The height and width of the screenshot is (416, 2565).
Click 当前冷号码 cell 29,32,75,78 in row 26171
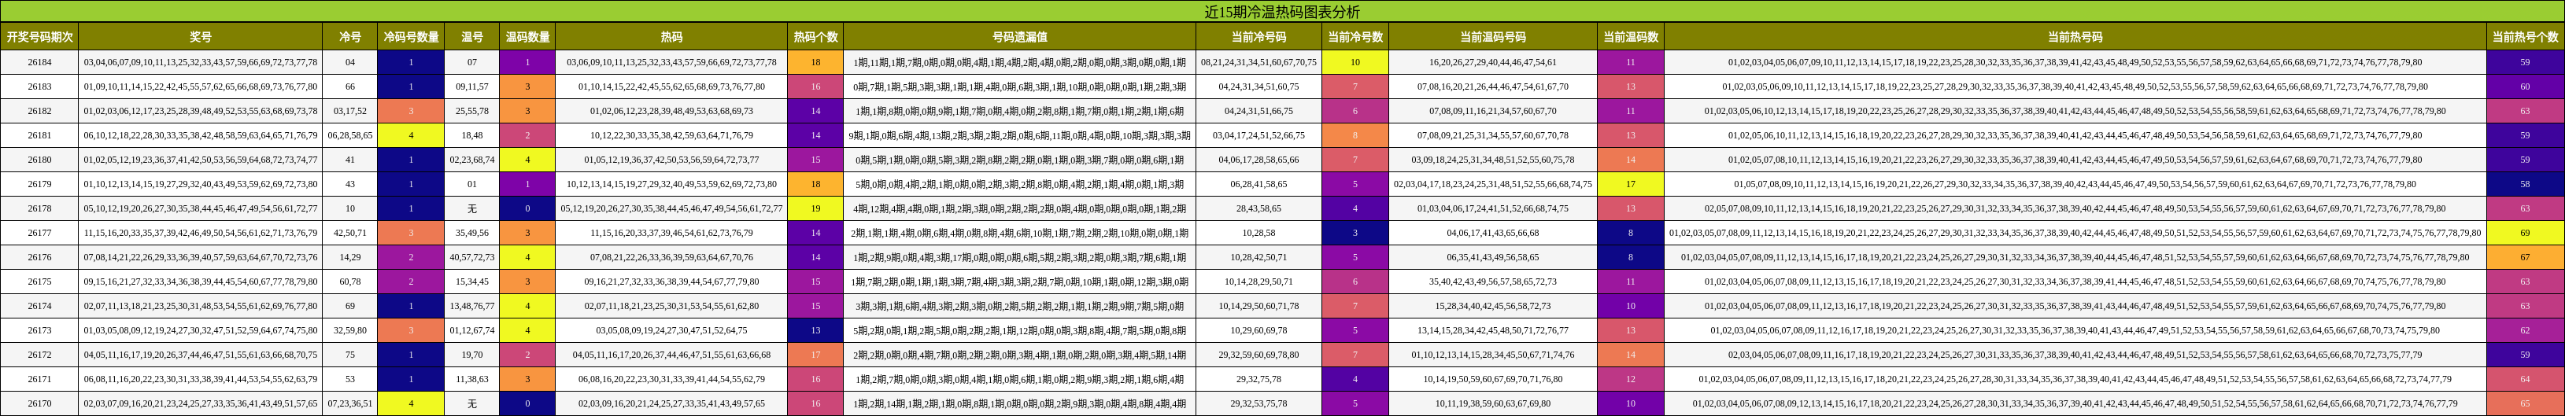1258,379
